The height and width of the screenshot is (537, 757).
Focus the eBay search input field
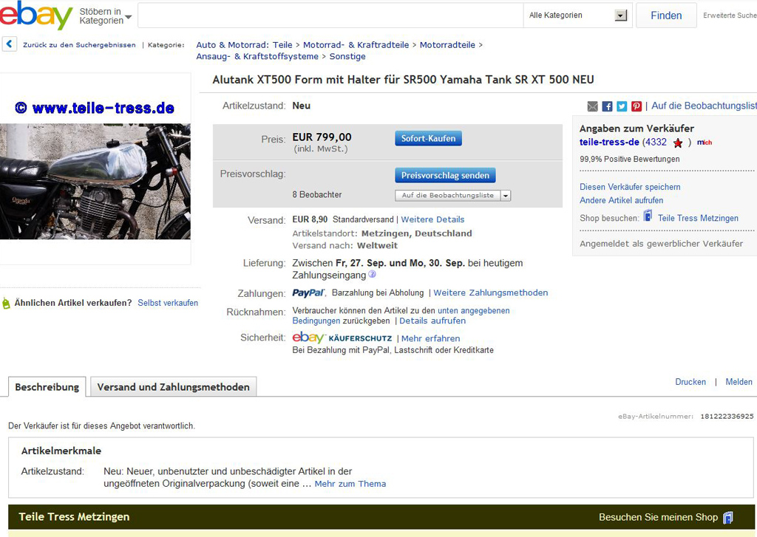pos(330,16)
